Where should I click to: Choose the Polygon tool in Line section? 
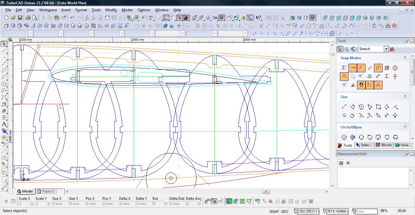click(x=361, y=107)
